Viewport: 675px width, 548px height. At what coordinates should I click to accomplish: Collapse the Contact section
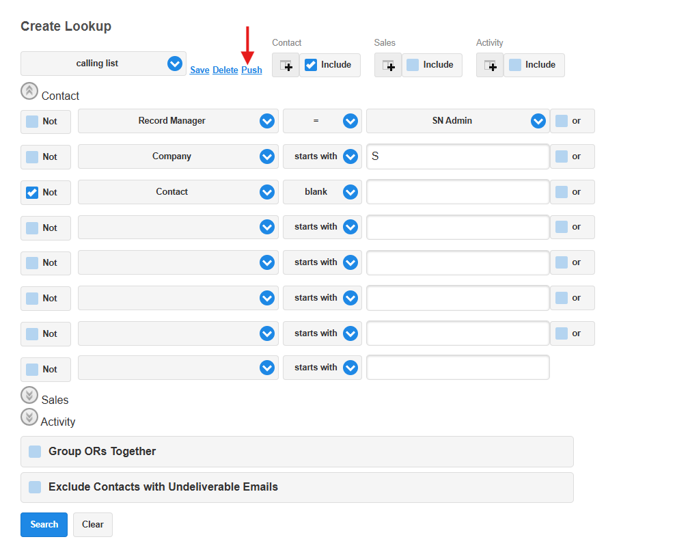point(29,92)
